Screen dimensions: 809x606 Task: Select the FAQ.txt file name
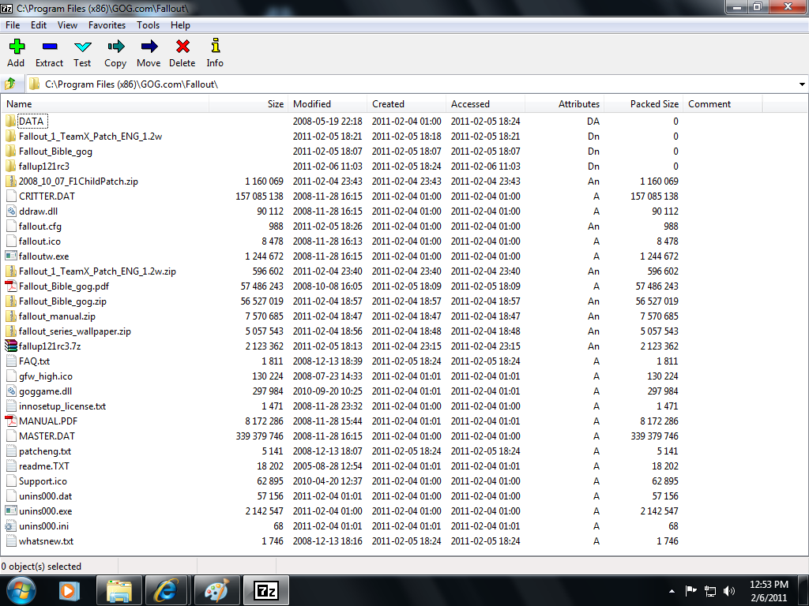(x=35, y=361)
